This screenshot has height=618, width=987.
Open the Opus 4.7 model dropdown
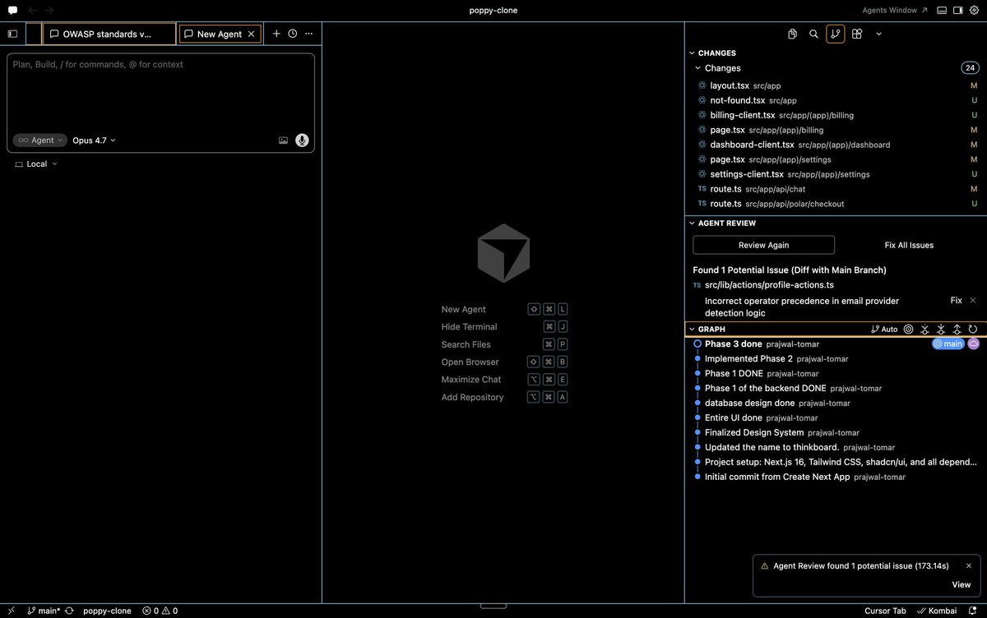(94, 141)
